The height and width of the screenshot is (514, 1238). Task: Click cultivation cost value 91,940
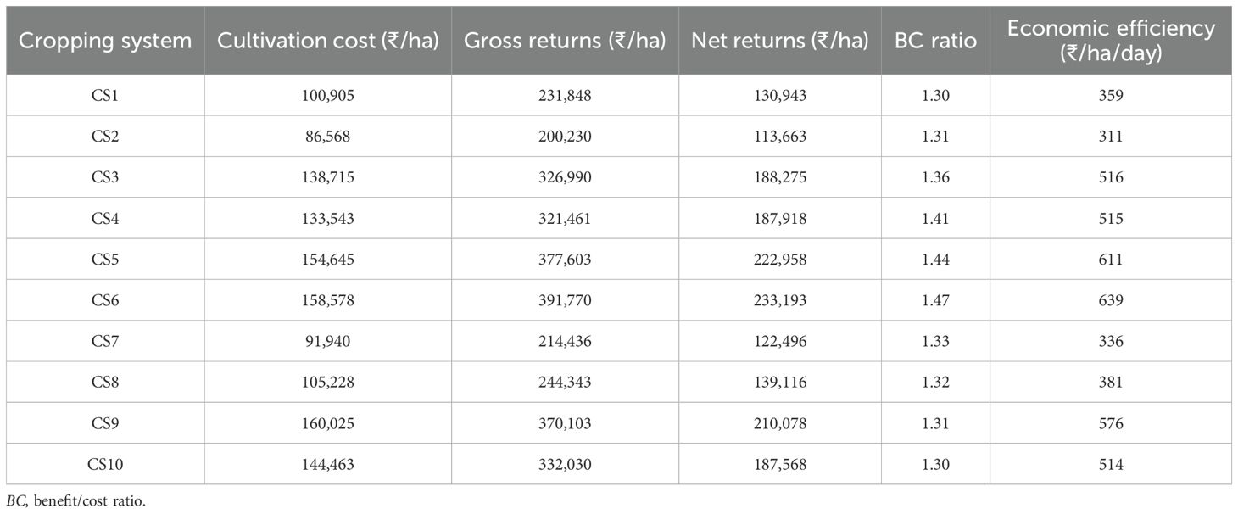pyautogui.click(x=327, y=341)
